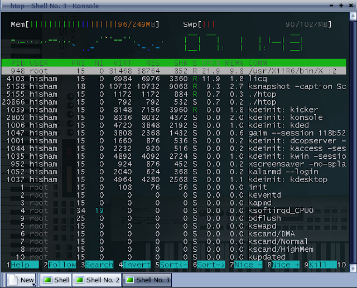Select the xscreensaver -no-splash row
Image resolution: width=357 pixels, height=288 pixels.
click(x=174, y=164)
